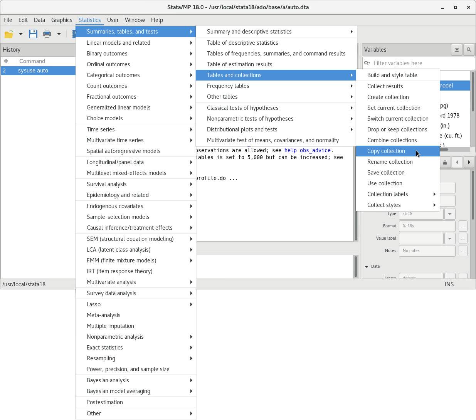Select Table of descriptive statistics
The image size is (476, 420).
(x=276, y=43)
